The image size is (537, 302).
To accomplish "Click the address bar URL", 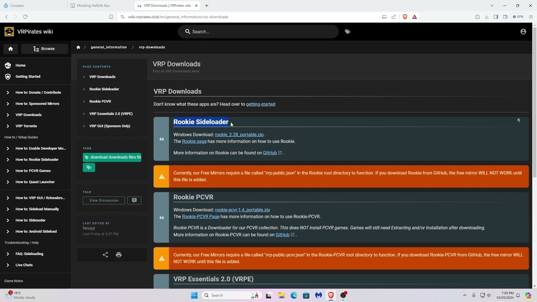I will (x=178, y=17).
